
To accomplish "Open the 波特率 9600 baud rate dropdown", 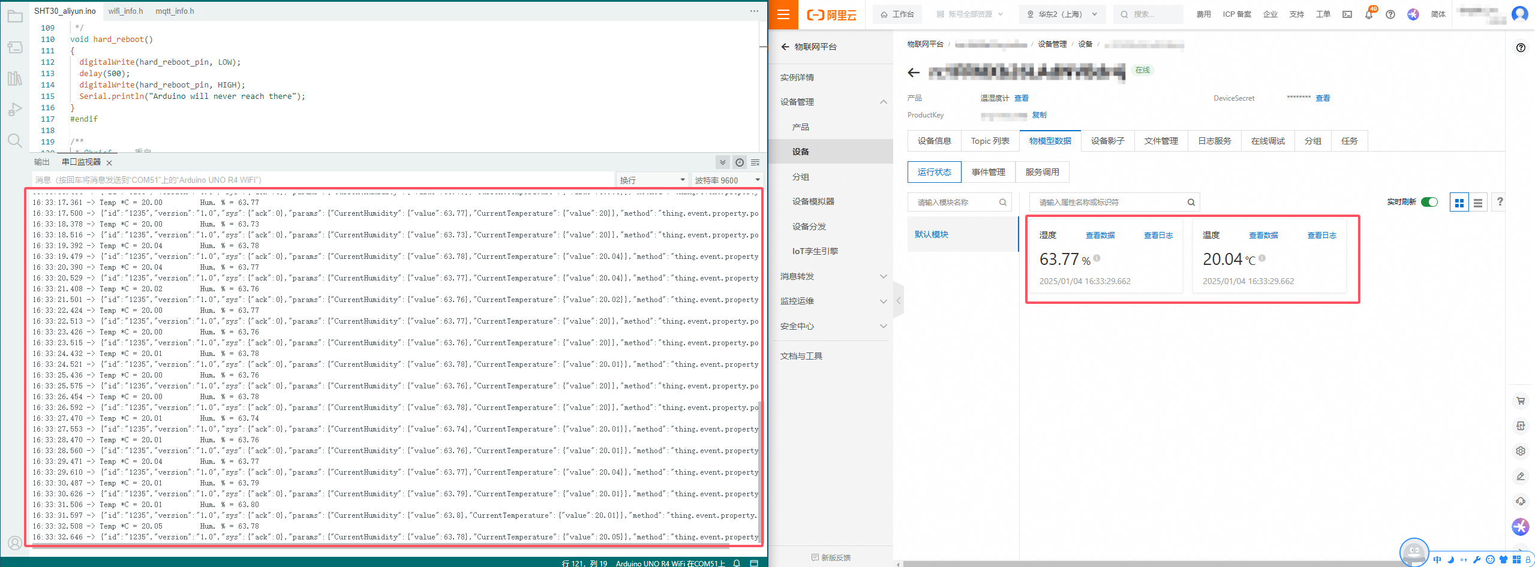I will coord(727,180).
